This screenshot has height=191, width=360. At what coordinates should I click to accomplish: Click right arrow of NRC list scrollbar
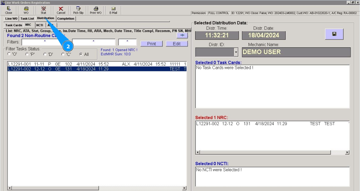point(184,188)
